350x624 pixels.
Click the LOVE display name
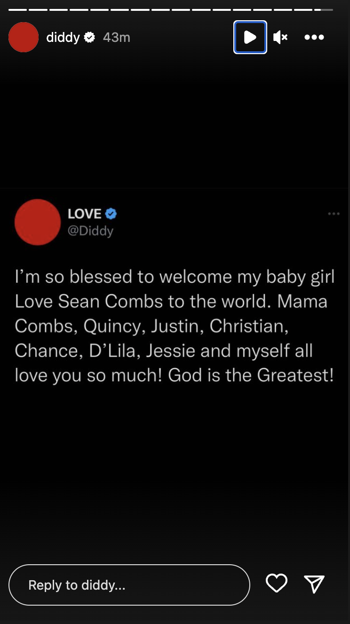pos(85,214)
